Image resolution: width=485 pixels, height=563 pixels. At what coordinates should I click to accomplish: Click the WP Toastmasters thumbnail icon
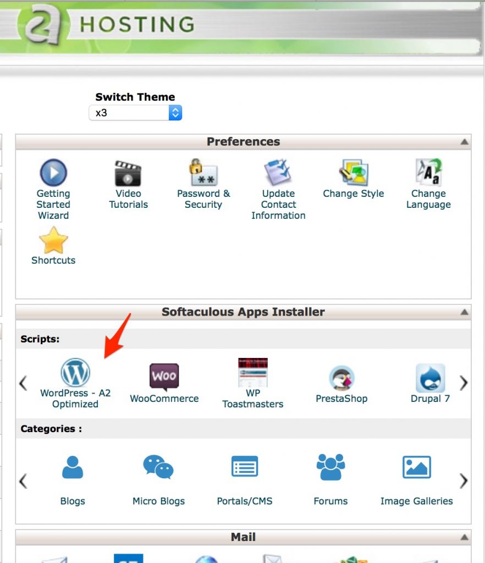click(x=253, y=372)
